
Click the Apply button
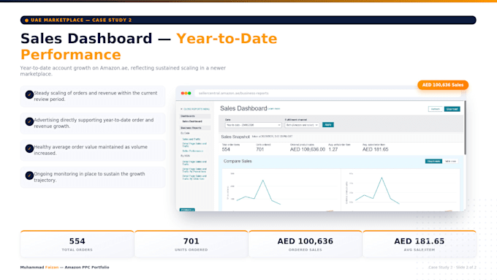pos(327,125)
